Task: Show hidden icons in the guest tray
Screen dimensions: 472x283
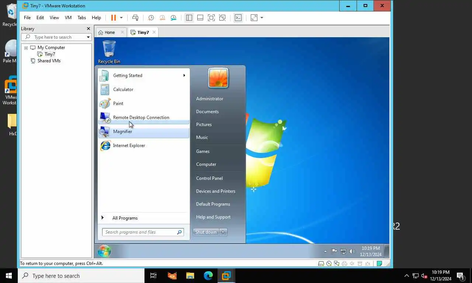Action: click(325, 251)
